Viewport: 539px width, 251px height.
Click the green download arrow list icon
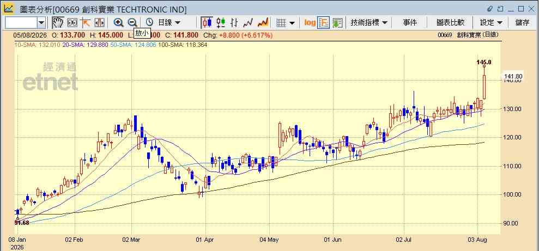tap(337, 23)
